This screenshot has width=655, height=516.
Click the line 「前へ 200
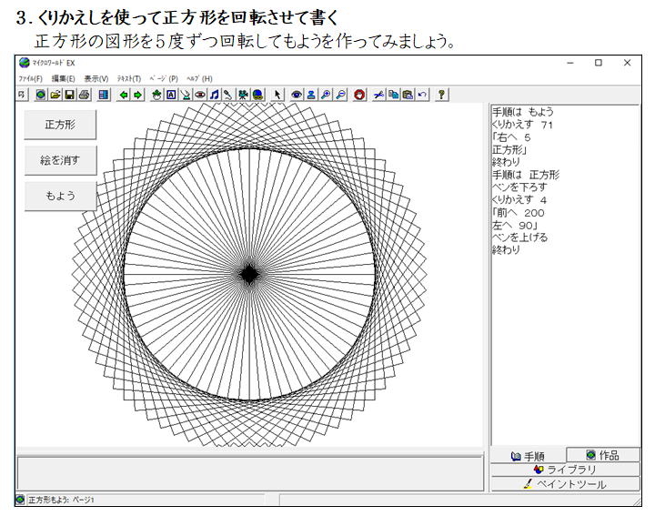coord(519,213)
